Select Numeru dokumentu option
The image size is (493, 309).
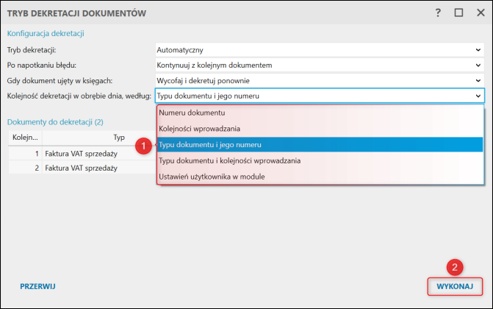192,113
